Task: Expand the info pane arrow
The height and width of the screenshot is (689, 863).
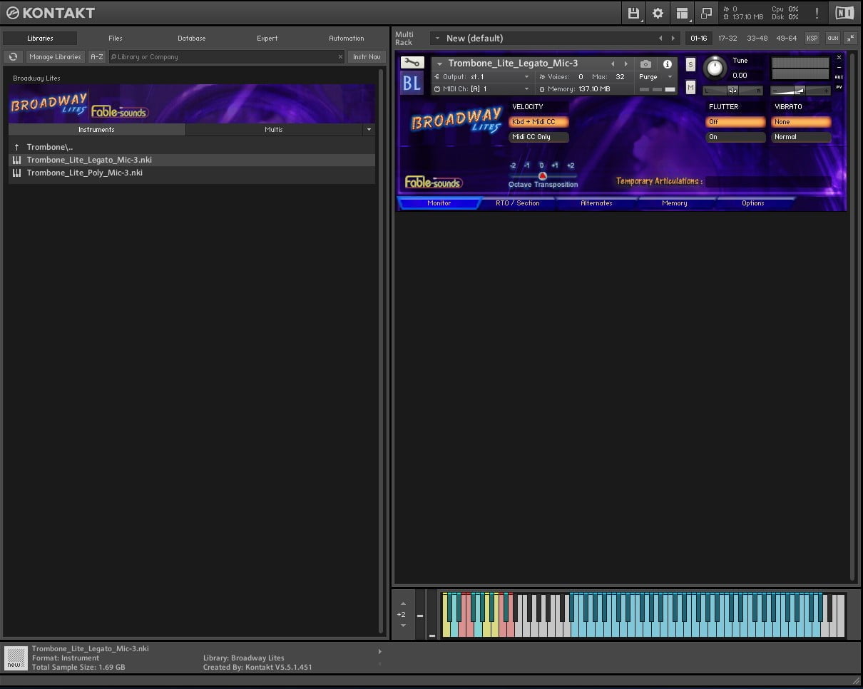Action: coord(379,651)
